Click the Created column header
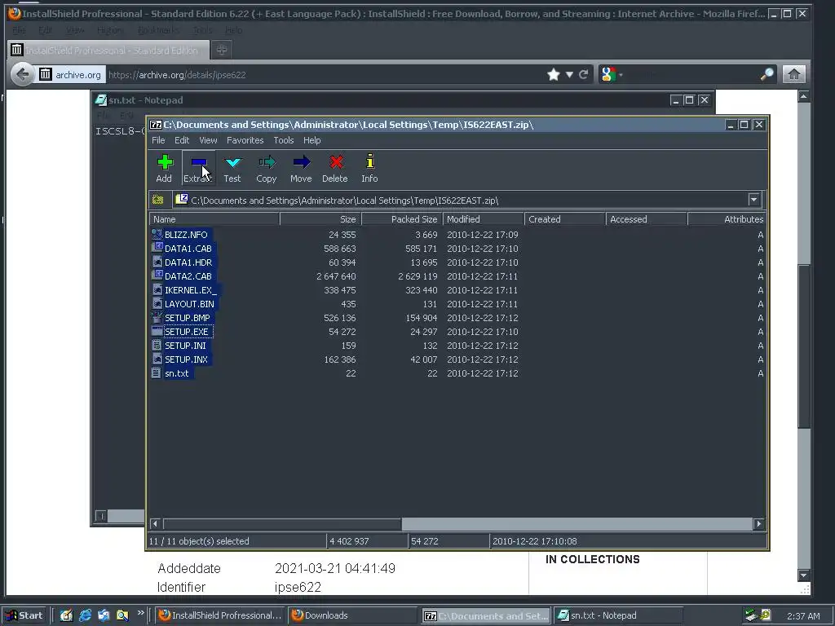835x626 pixels. coord(565,219)
